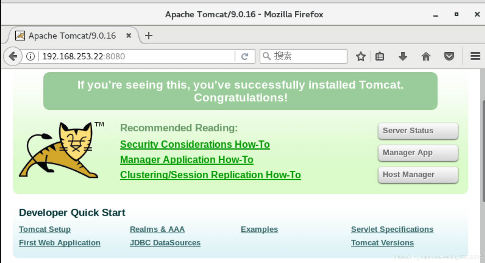Close the Apache Tomcat/9.0.16 tab
This screenshot has height=263, width=485.
click(129, 36)
